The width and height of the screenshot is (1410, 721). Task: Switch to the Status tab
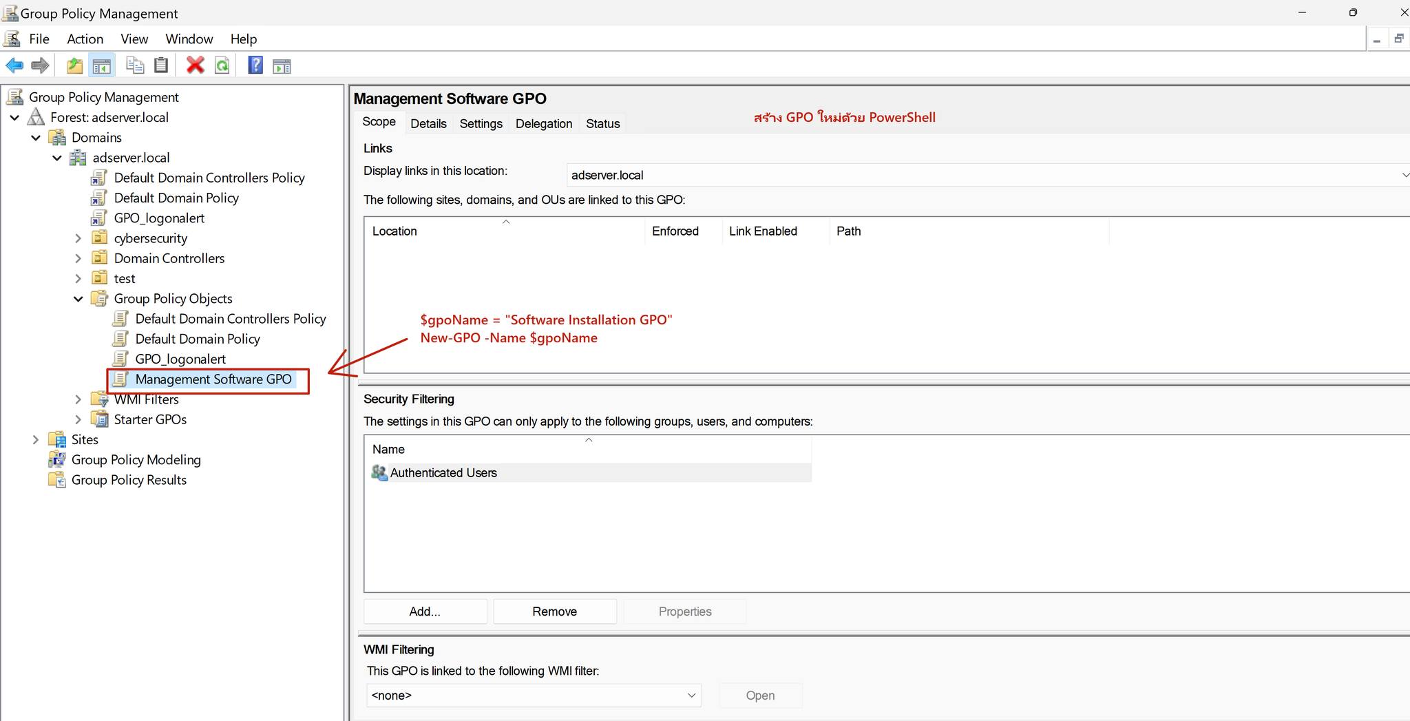click(x=603, y=124)
